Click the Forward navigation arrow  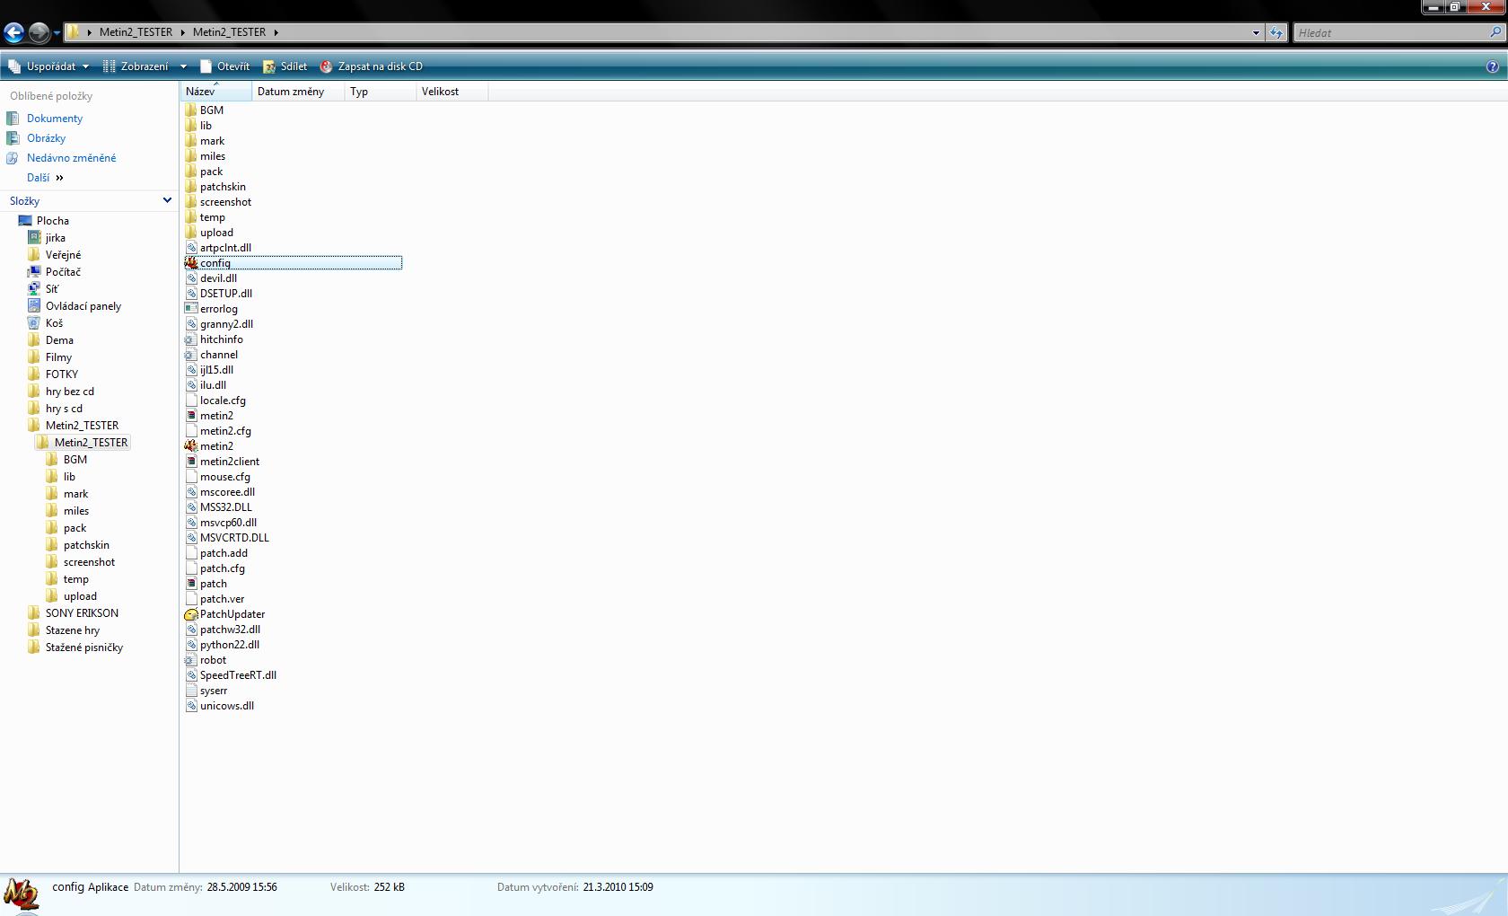pyautogui.click(x=39, y=33)
